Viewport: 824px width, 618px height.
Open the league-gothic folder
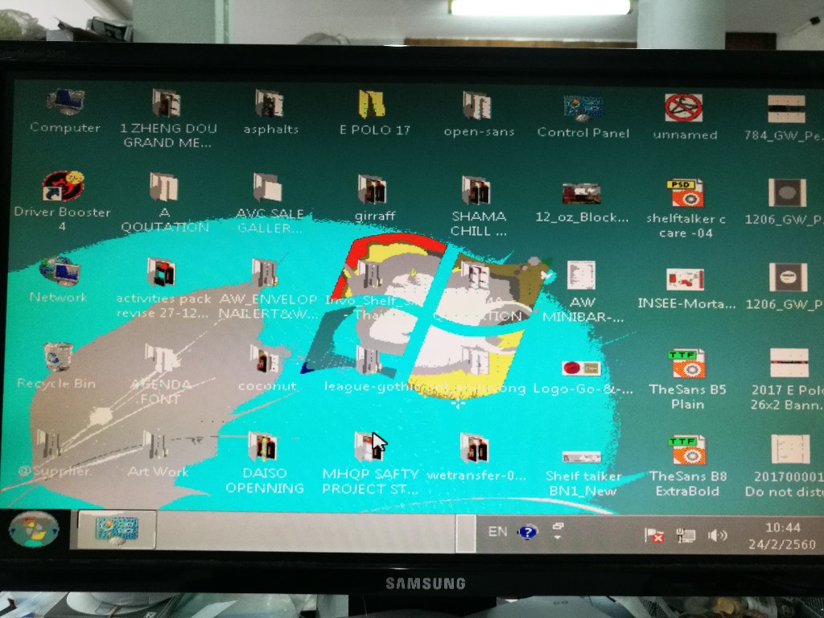coord(368,360)
